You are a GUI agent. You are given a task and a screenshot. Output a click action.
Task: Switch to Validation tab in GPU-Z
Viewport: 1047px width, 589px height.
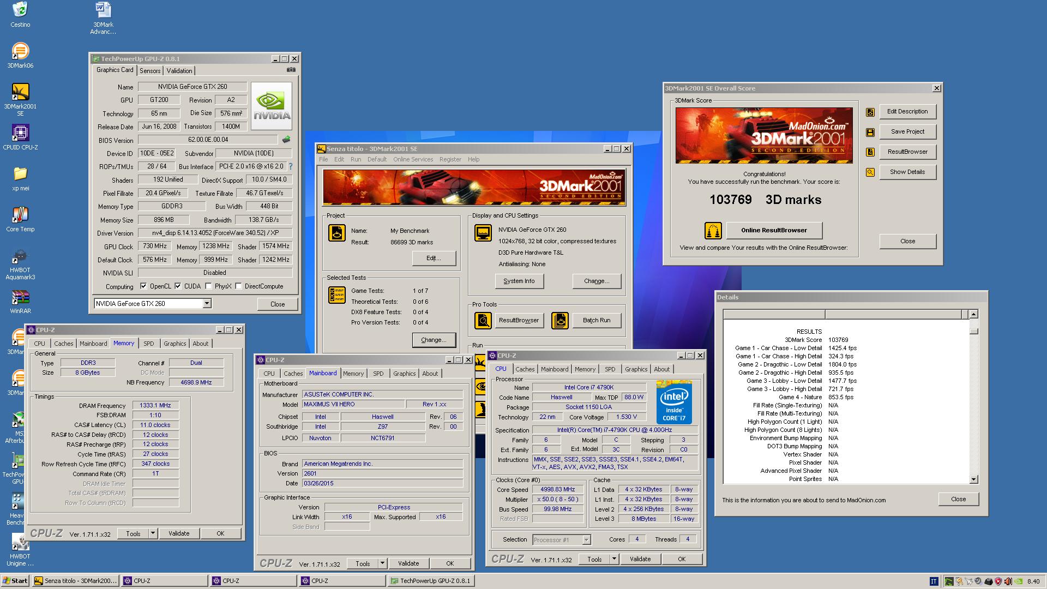pos(179,71)
